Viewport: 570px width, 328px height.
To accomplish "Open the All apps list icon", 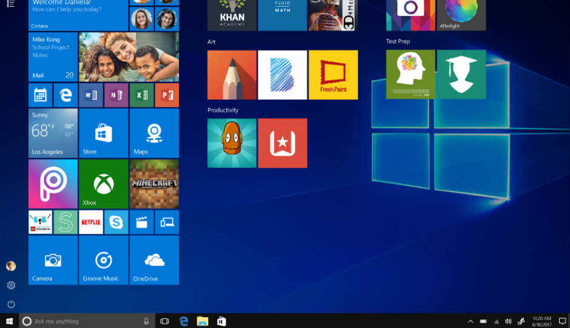I will (x=11, y=4).
